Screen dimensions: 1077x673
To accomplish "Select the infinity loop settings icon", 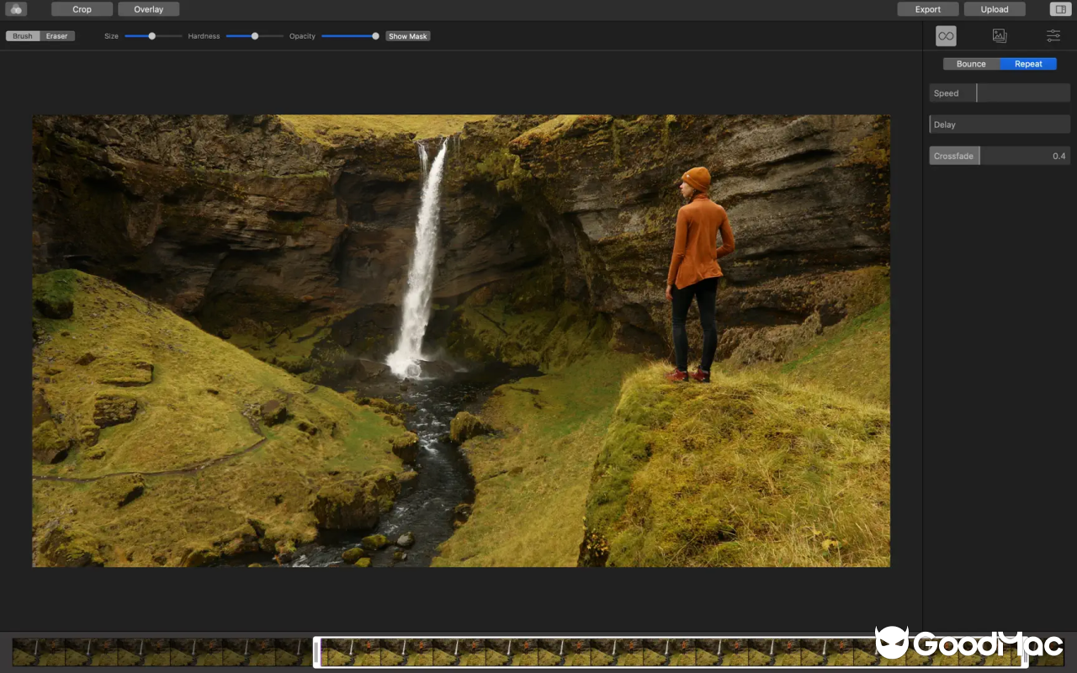I will [945, 35].
